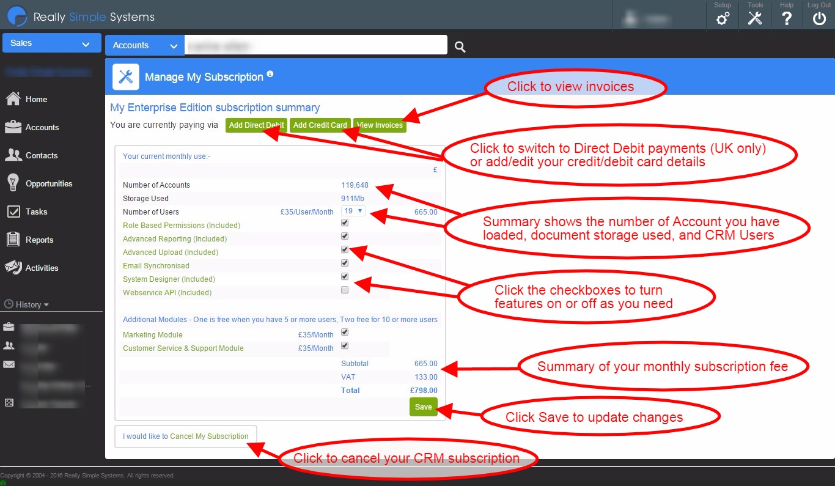Toggle Customer Service & Support Module checkbox
The width and height of the screenshot is (835, 486).
[x=345, y=346]
